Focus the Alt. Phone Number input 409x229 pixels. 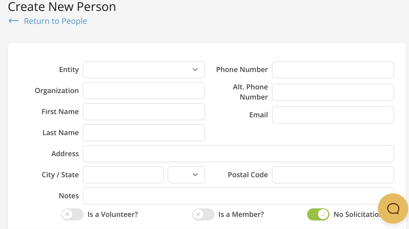click(333, 92)
